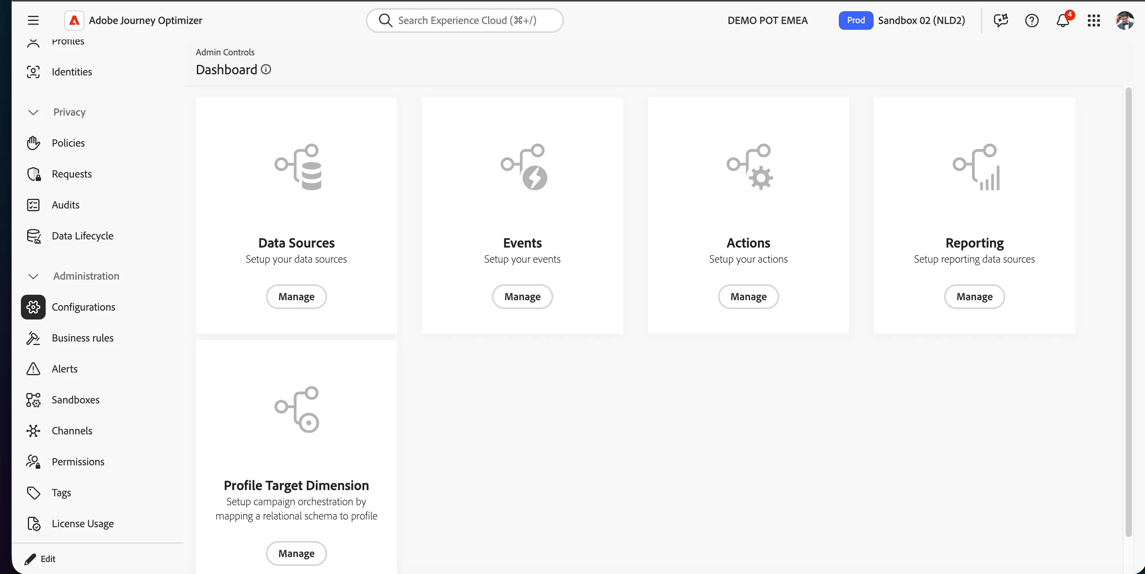
Task: Manage Reporting data sources
Action: coord(974,297)
